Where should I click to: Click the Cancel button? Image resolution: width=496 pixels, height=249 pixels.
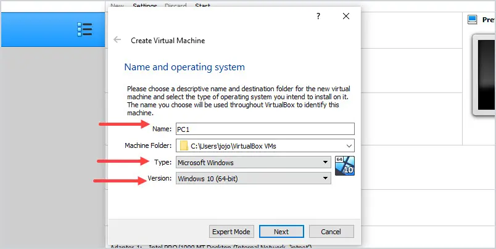(331, 232)
